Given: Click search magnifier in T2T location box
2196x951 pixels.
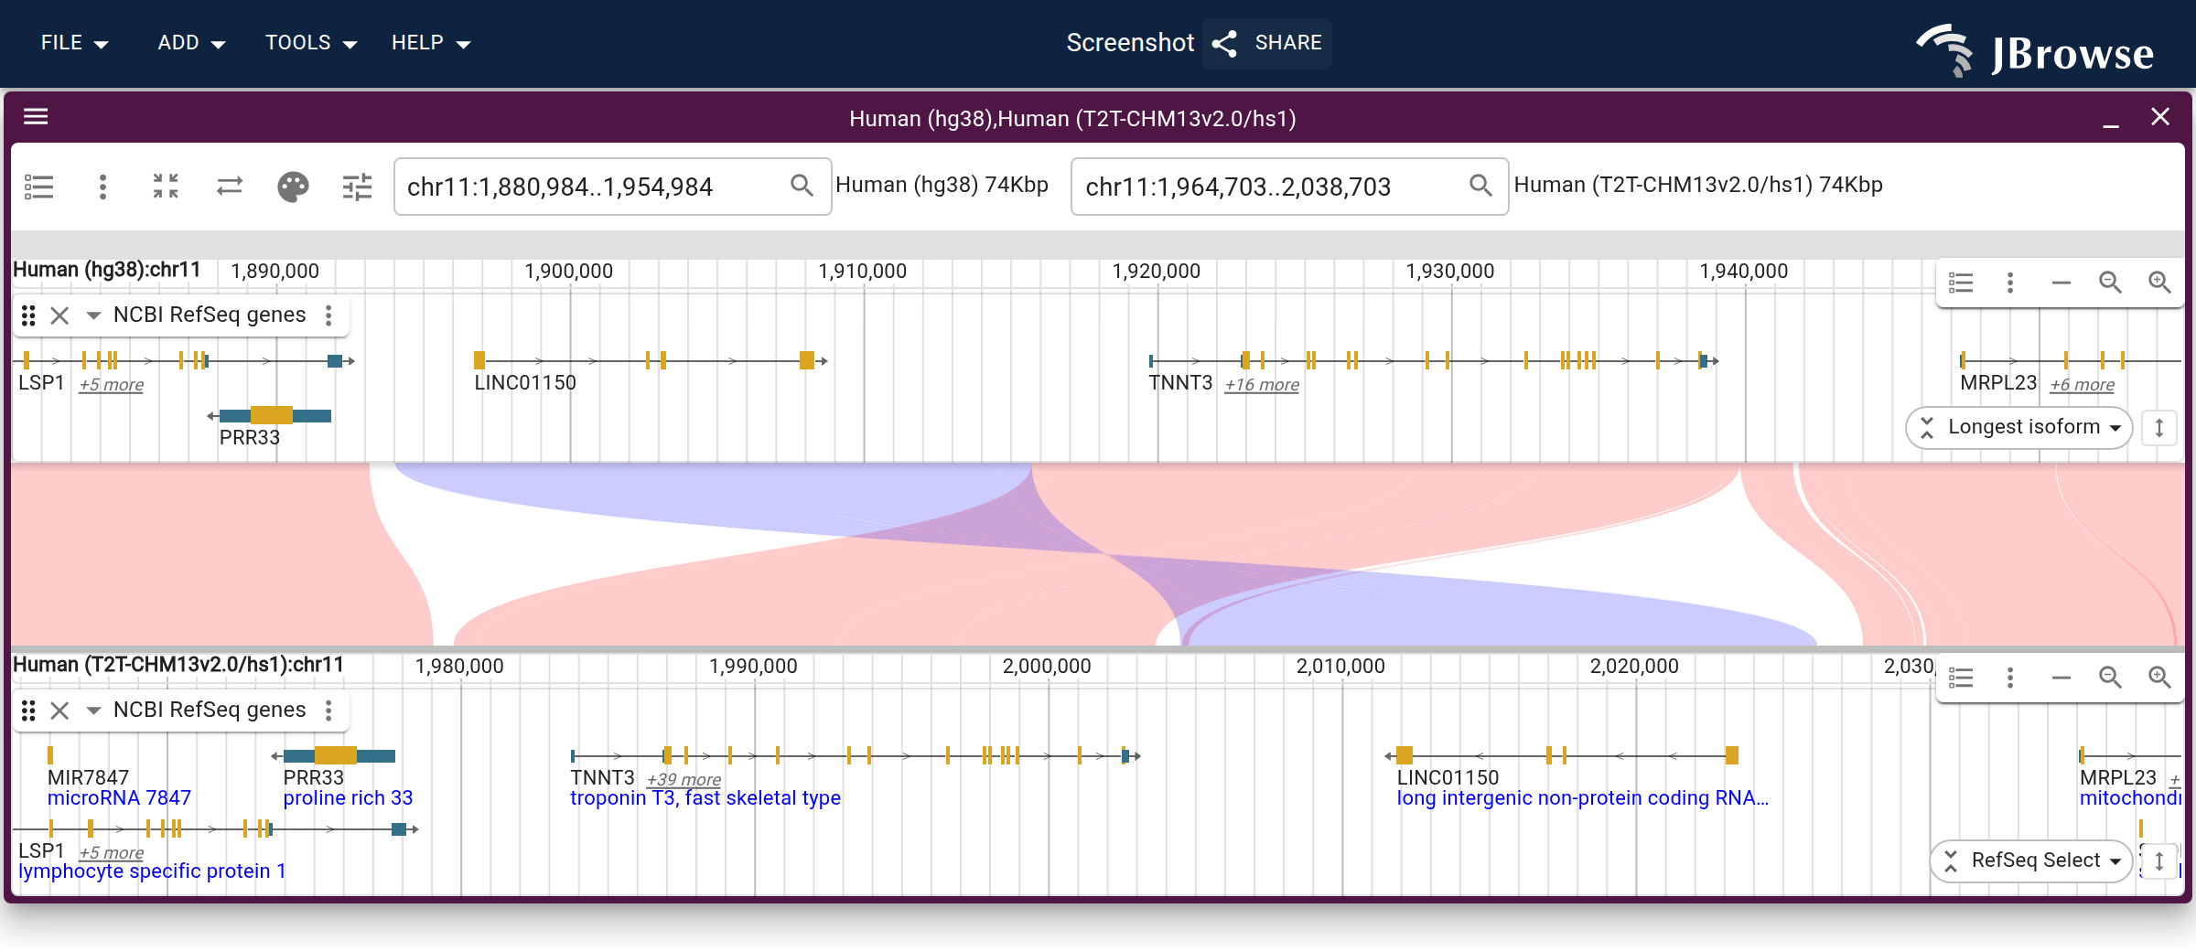Looking at the screenshot, I should [1480, 186].
